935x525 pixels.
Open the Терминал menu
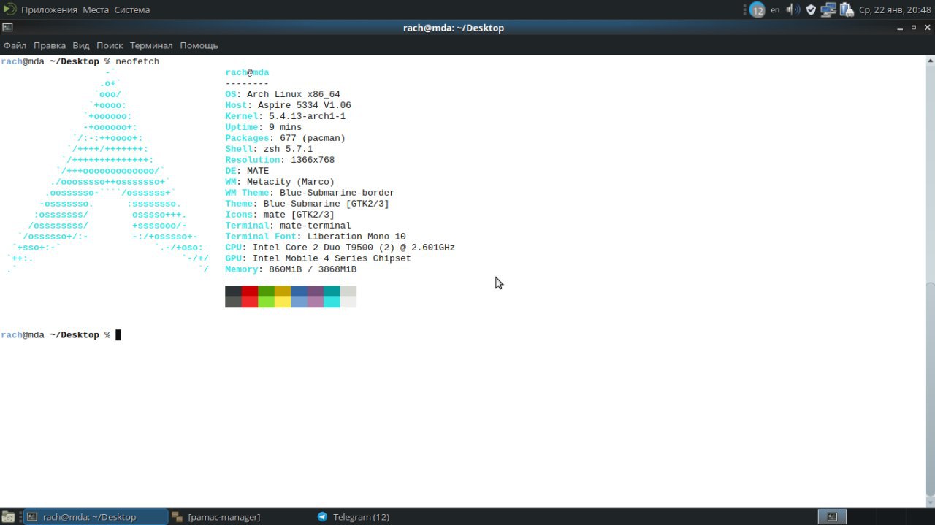point(151,45)
